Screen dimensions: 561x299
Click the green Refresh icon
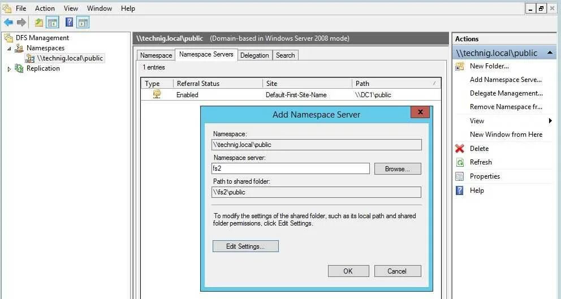(460, 162)
